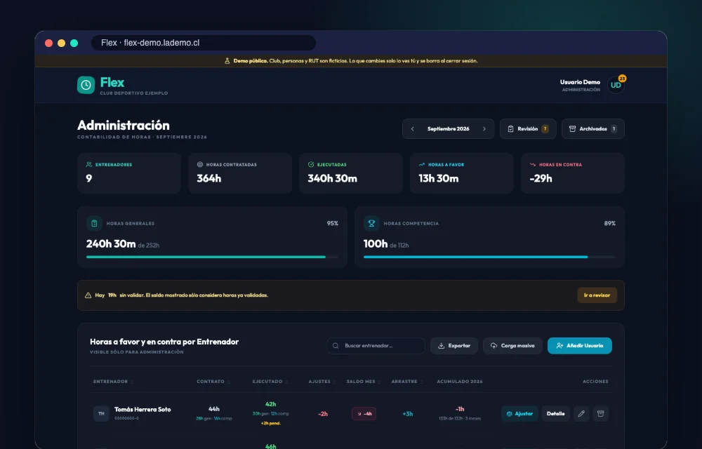Screen dimensions: 702x449
Task: Click the clipboard icon in Horas Generales card
Action: pos(94,223)
